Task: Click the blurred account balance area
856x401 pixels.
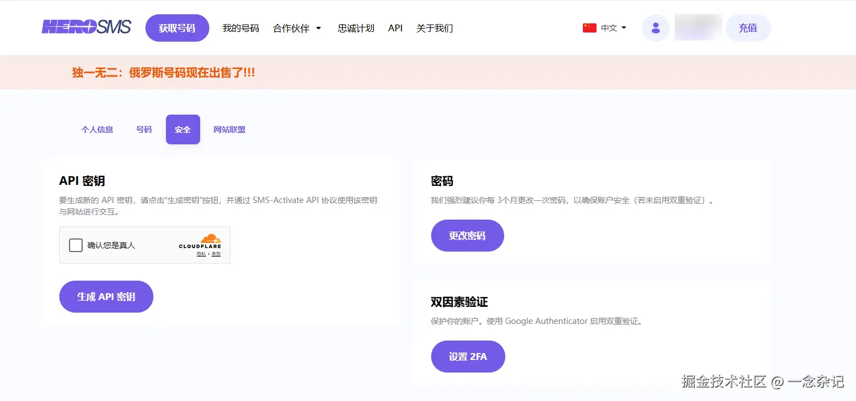Action: click(698, 27)
